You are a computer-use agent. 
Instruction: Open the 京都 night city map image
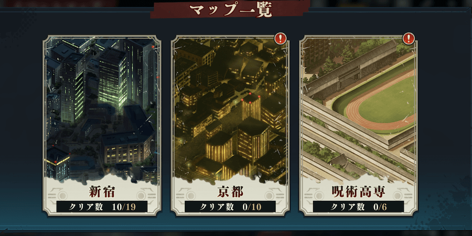click(230, 110)
